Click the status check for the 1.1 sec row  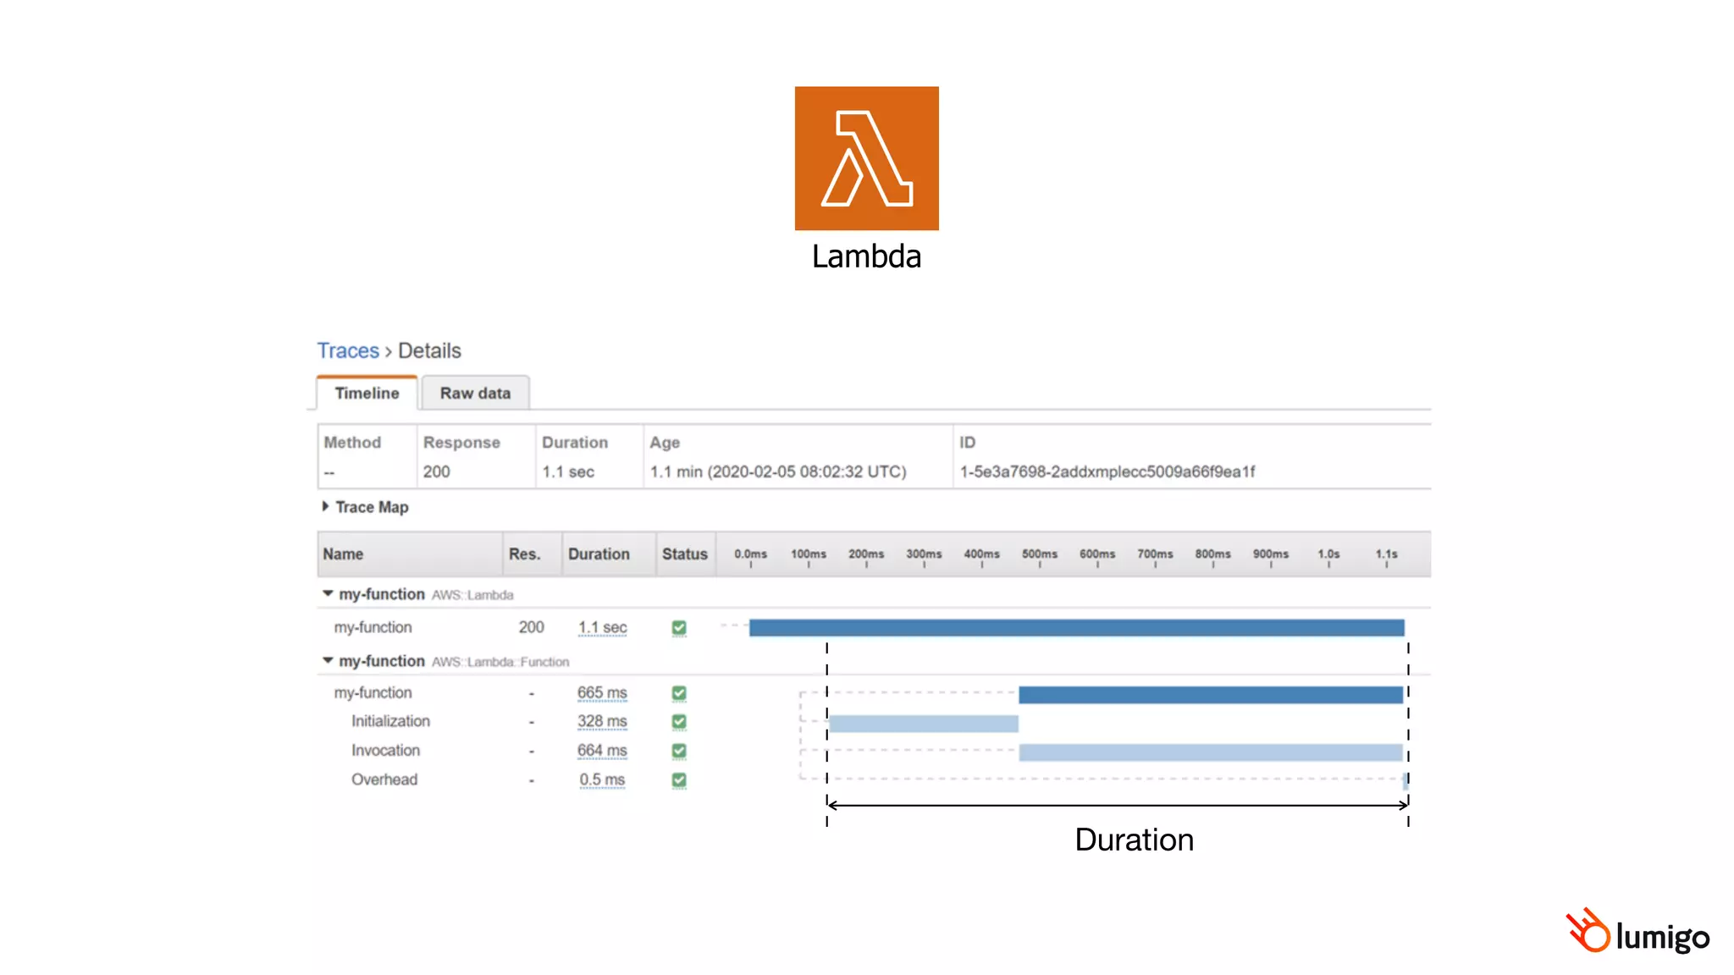point(679,628)
